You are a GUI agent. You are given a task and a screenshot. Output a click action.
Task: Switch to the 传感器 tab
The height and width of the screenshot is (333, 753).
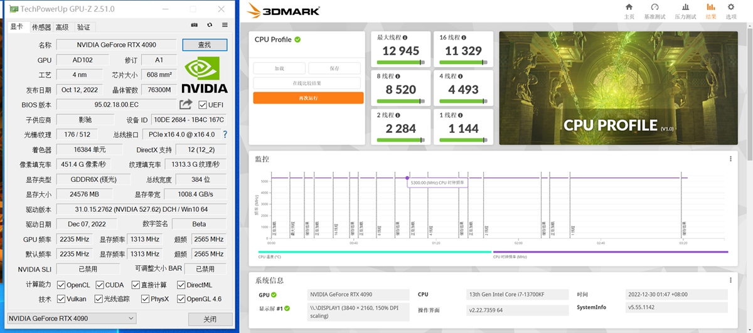[41, 27]
